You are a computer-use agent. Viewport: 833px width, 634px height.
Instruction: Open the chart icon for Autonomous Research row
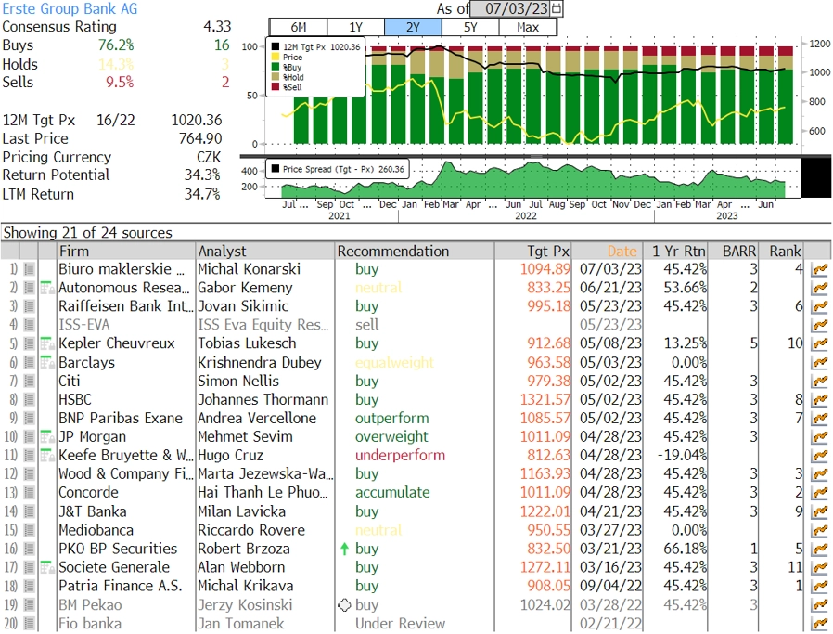[x=820, y=288]
